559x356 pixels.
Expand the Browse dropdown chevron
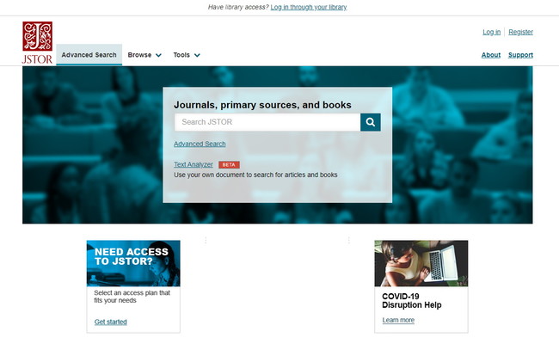[x=158, y=55]
